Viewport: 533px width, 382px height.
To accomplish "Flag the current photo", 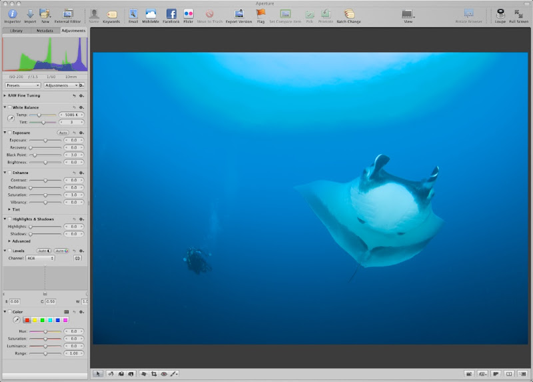I will click(x=261, y=14).
